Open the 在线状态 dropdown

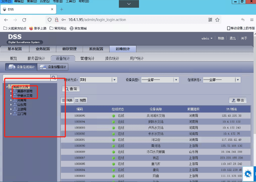(x=237, y=79)
